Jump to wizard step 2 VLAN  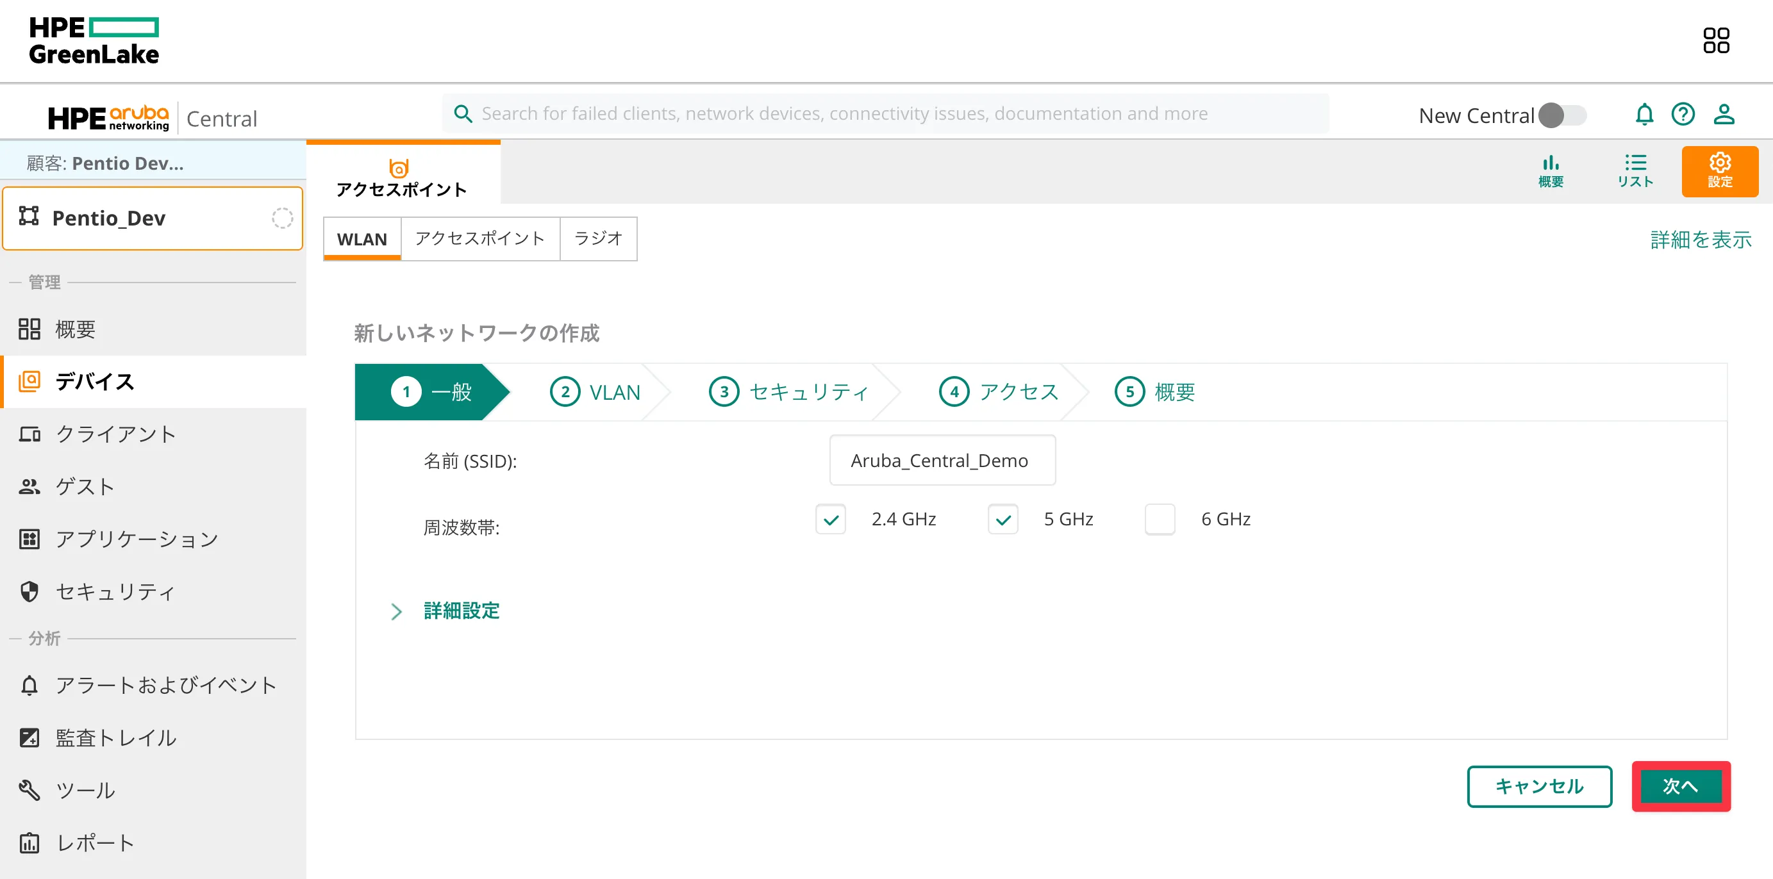[x=595, y=392]
